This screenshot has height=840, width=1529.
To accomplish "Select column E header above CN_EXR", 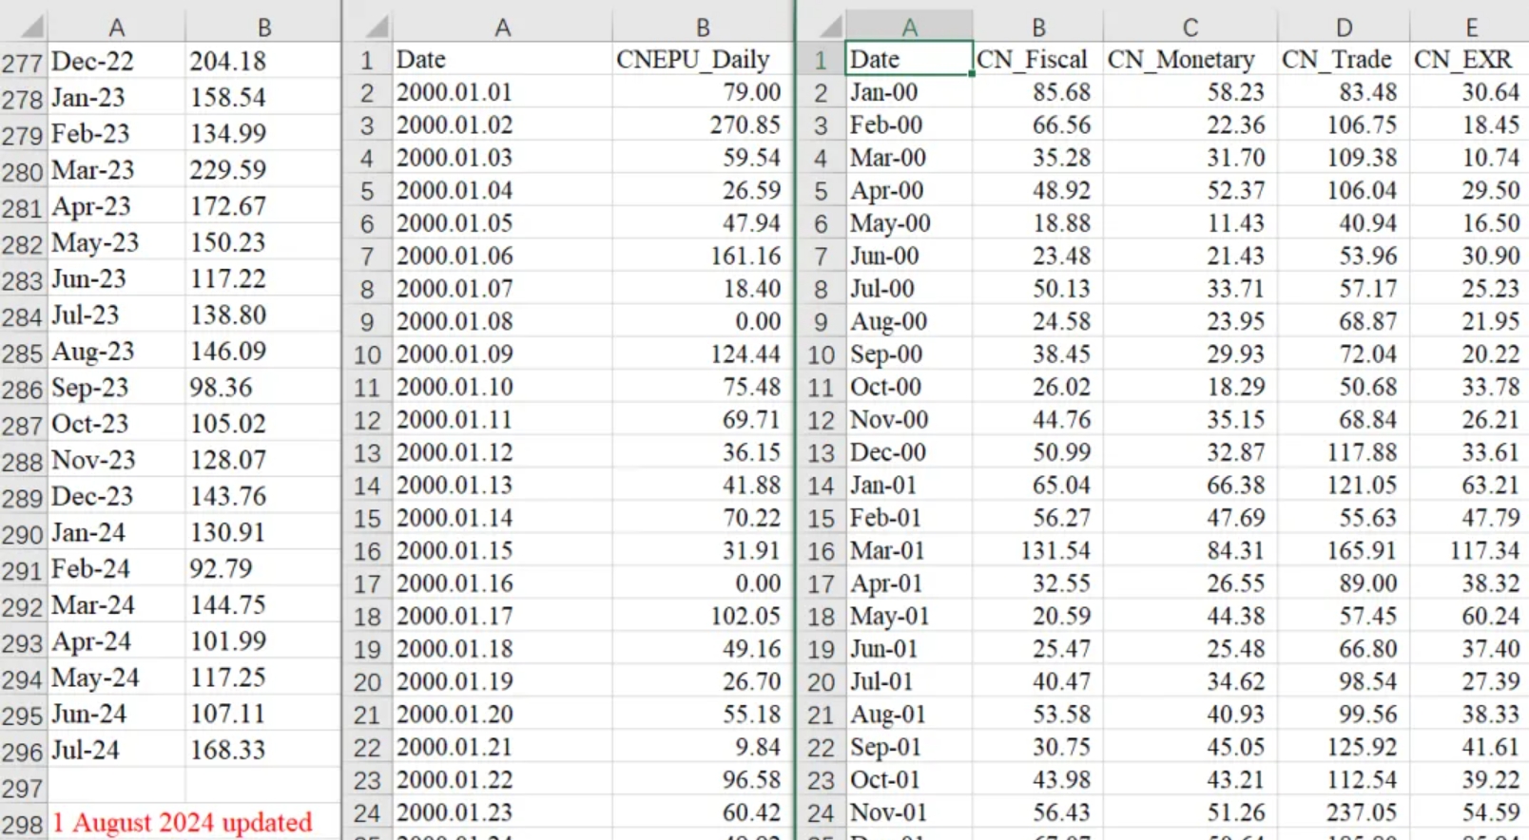I will 1470,28.
